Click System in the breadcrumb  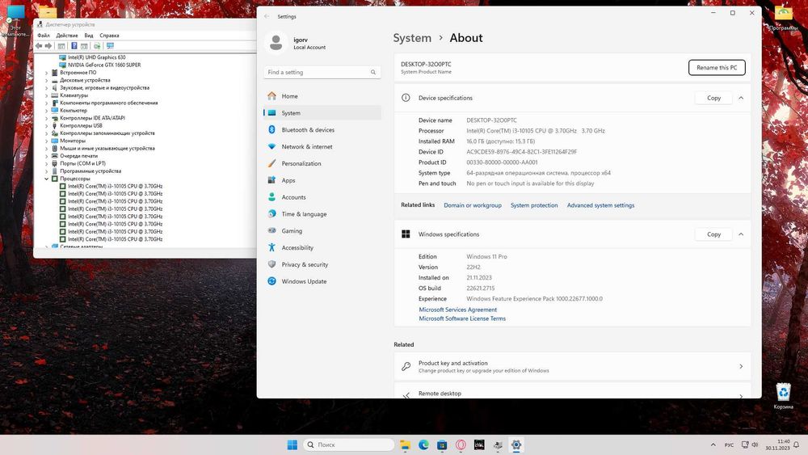click(412, 38)
